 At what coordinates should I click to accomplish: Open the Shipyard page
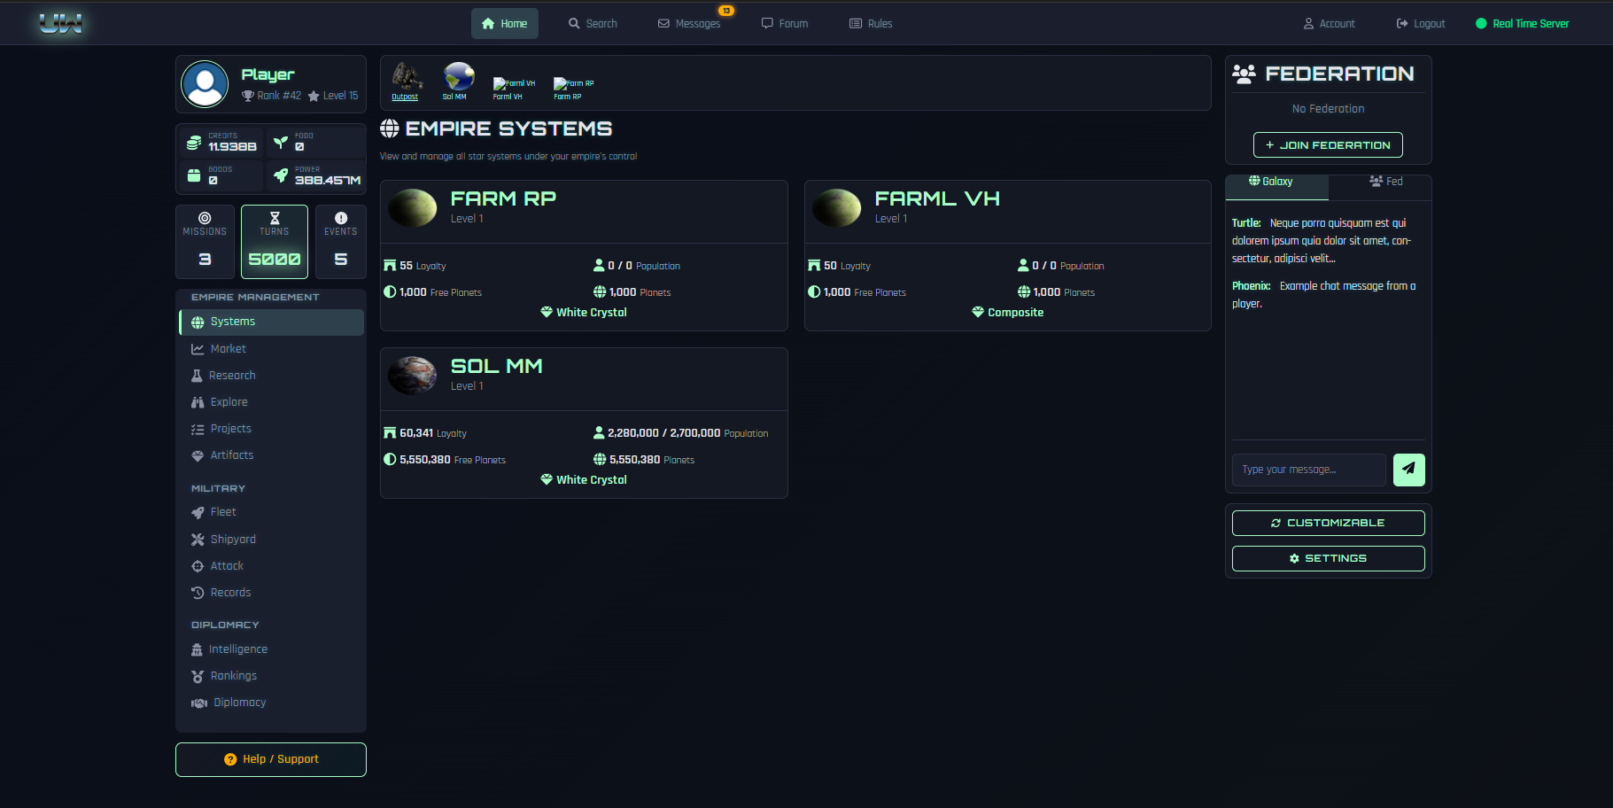232,539
